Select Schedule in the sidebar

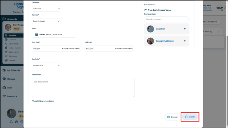click(14, 36)
